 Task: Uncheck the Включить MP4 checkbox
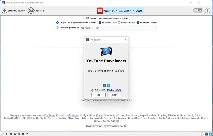coord(100,23)
